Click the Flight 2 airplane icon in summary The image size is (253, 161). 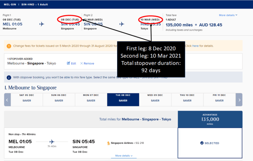[122, 24]
